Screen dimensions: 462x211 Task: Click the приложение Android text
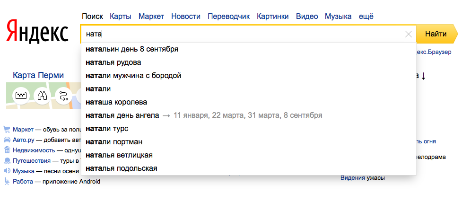pyautogui.click(x=71, y=182)
